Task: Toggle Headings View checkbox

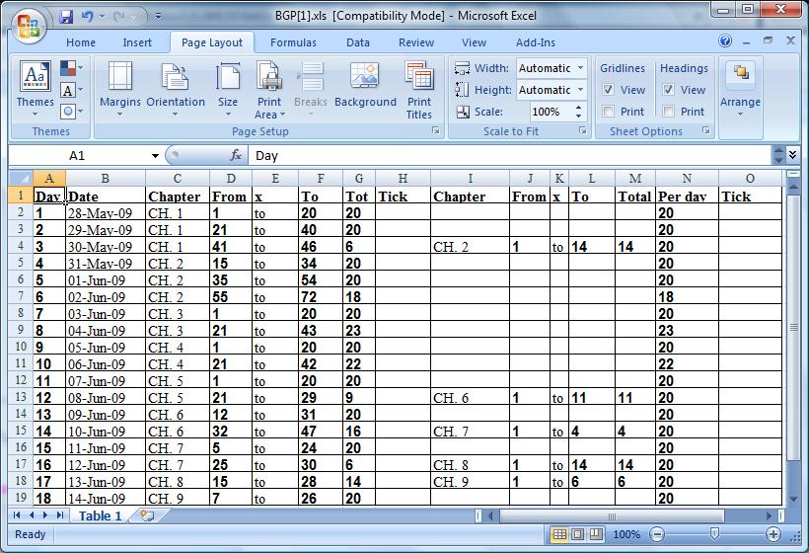Action: (668, 89)
